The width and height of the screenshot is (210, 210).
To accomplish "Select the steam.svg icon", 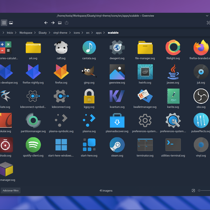I will (117, 145).
